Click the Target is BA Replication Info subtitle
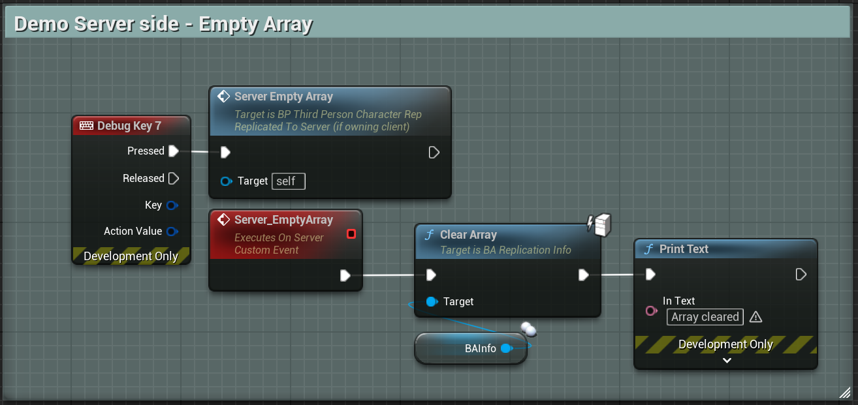The height and width of the screenshot is (405, 858). coord(505,250)
